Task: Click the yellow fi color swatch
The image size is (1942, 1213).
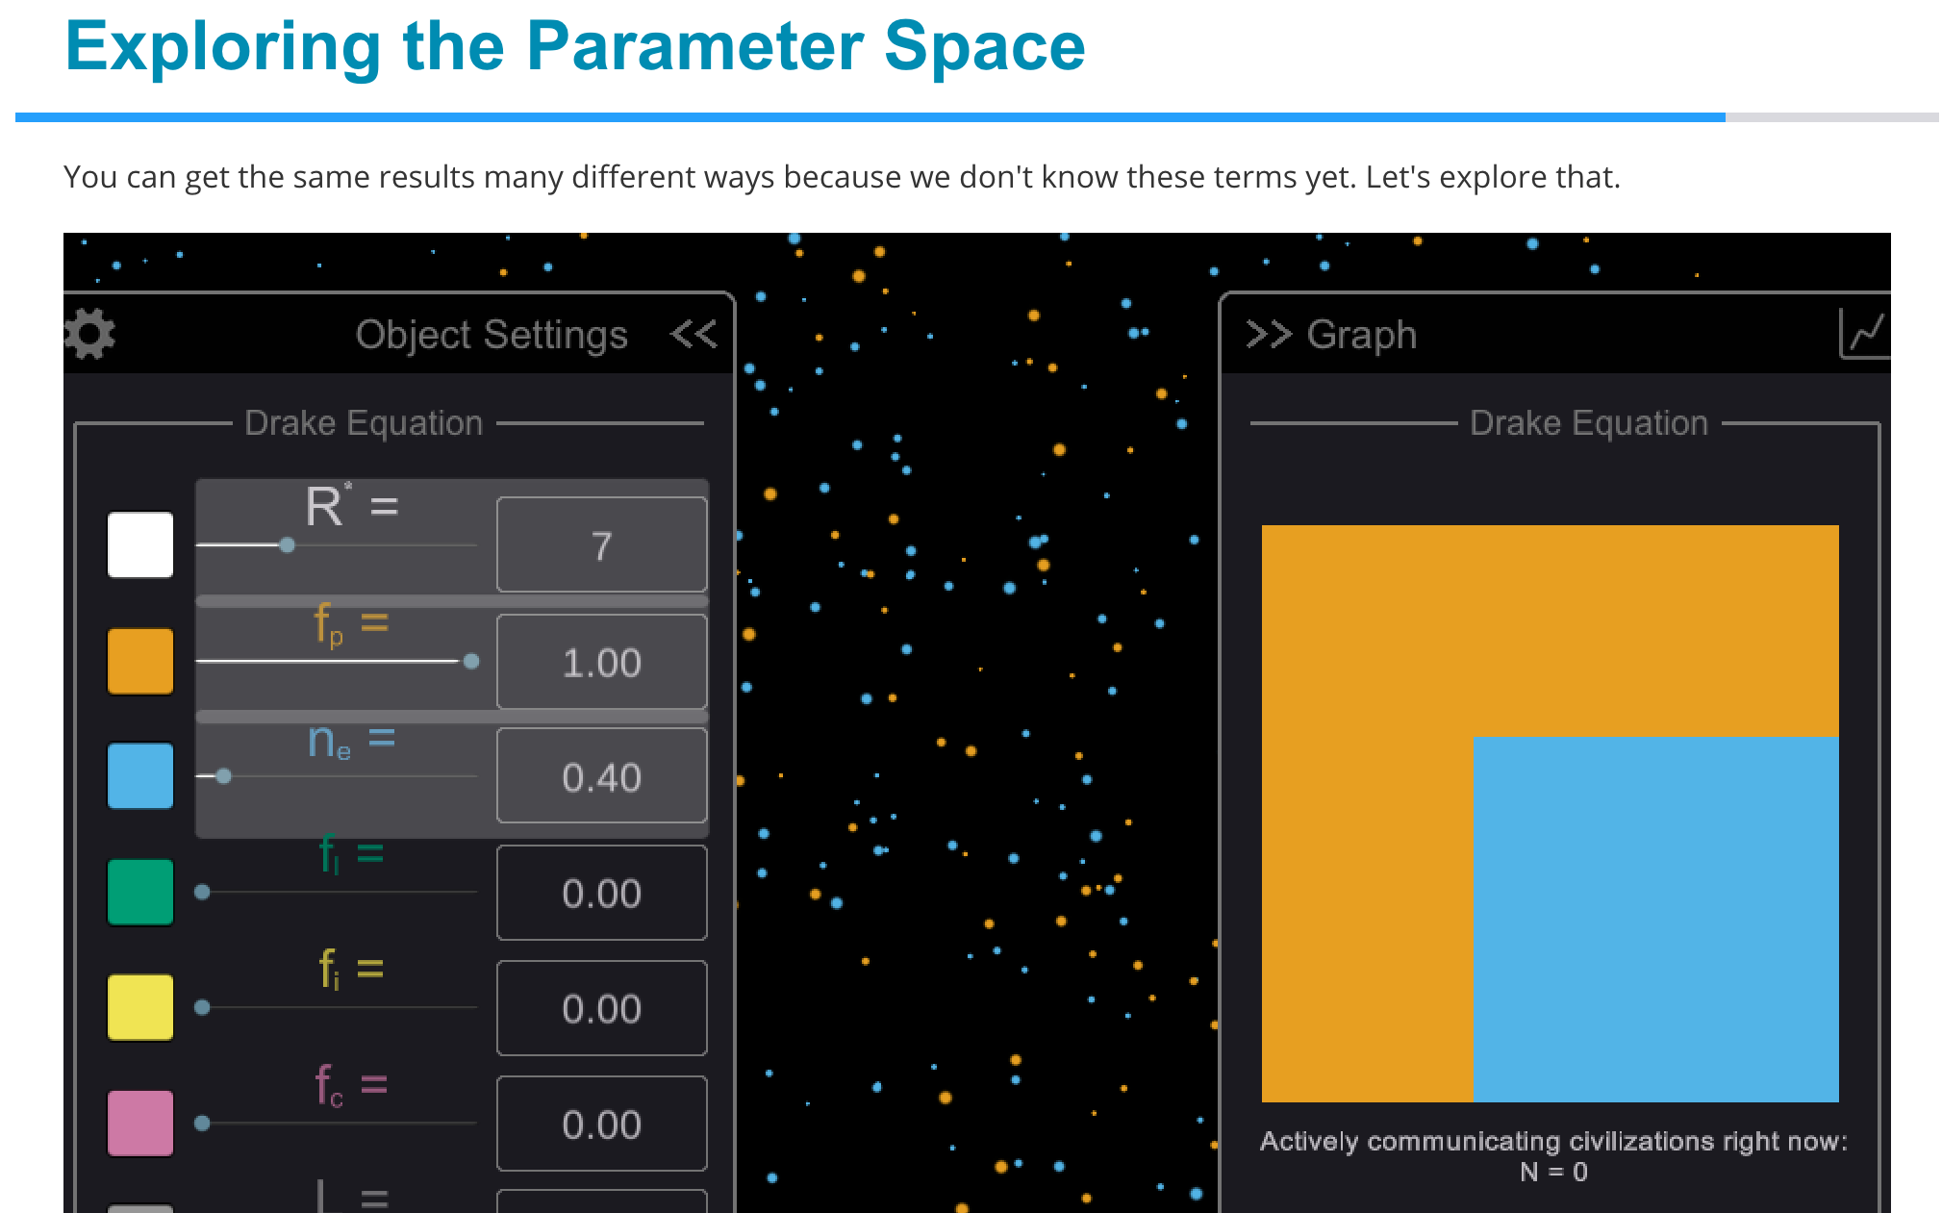Action: [140, 1007]
